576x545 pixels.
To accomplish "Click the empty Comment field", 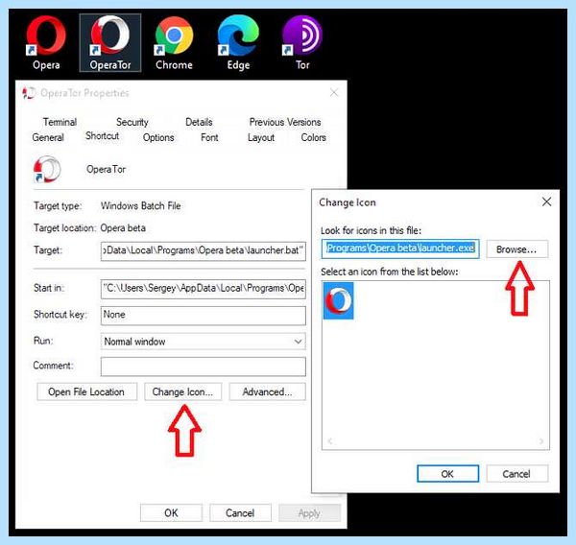I will [204, 367].
